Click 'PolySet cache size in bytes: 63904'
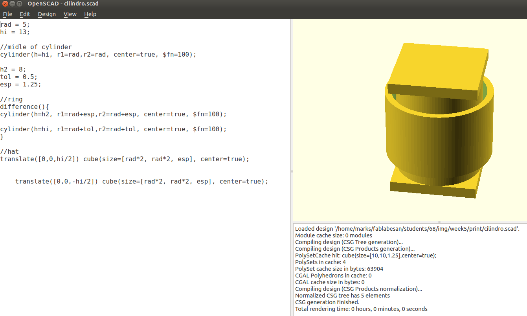This screenshot has width=527, height=316. pyautogui.click(x=339, y=269)
